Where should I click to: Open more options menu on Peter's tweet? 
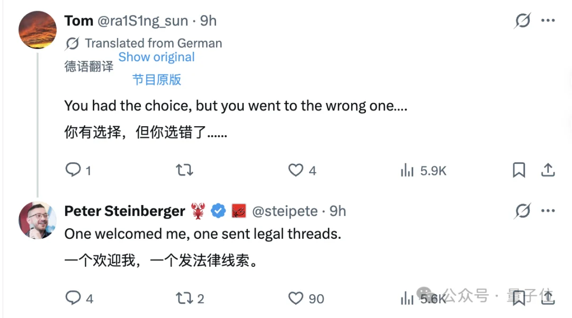point(548,210)
